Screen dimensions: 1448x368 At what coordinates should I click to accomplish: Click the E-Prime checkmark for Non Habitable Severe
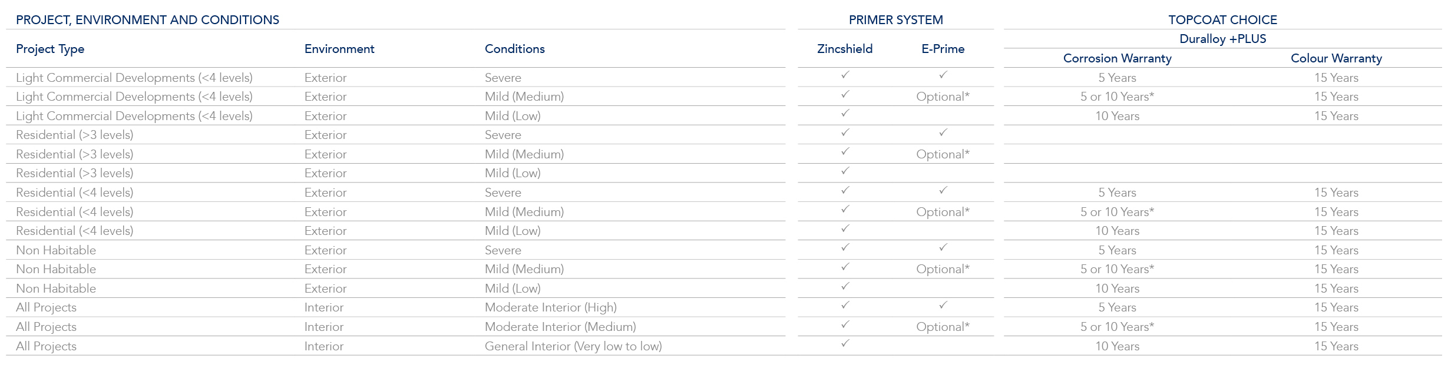pyautogui.click(x=943, y=247)
